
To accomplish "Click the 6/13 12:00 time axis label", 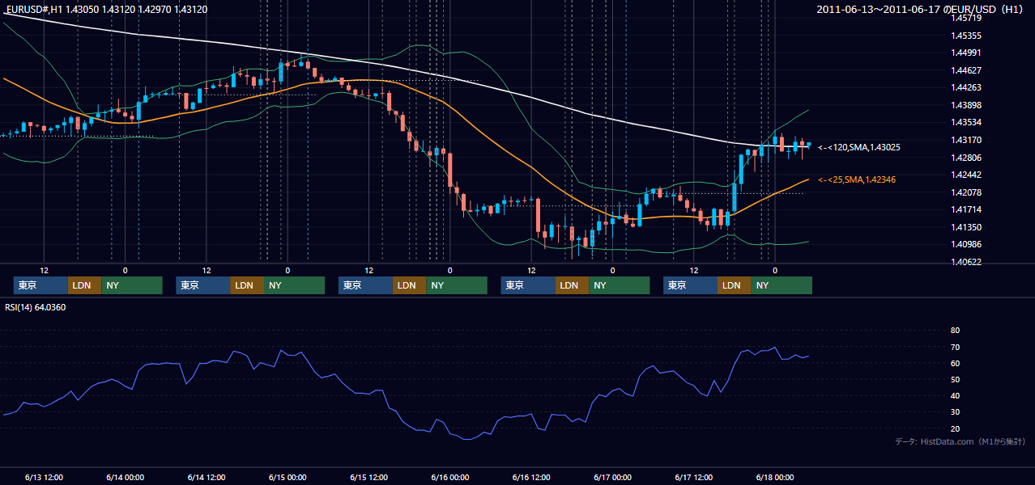I will point(44,477).
